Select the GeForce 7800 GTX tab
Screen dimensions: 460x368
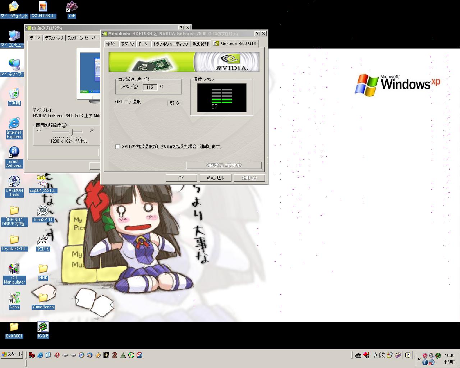pos(235,43)
